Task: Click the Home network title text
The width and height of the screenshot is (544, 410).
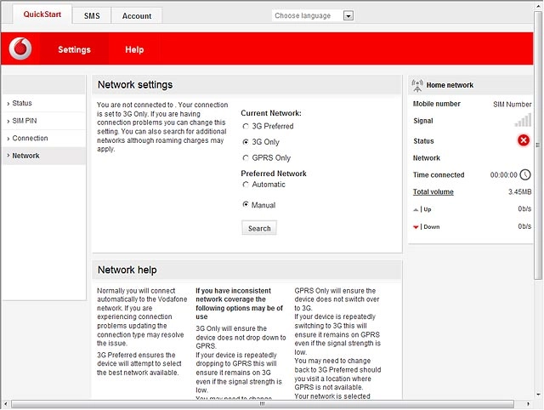Action: click(x=450, y=85)
